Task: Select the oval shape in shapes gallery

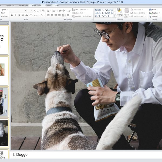Action: click(112, 10)
